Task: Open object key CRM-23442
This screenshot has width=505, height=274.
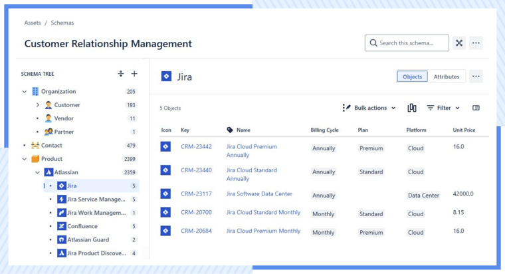Action: (x=196, y=146)
